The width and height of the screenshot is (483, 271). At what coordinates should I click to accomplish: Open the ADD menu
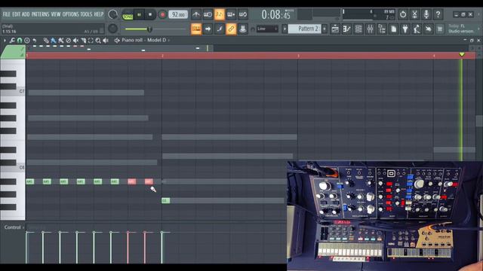(26, 14)
